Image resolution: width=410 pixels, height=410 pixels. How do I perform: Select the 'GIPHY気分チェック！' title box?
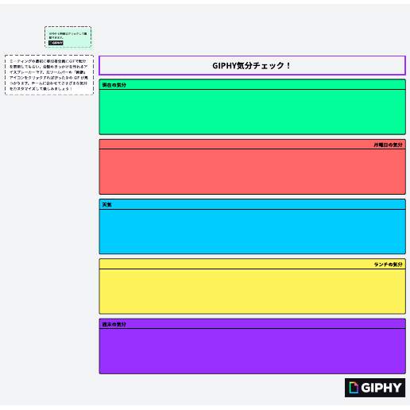tap(252, 65)
